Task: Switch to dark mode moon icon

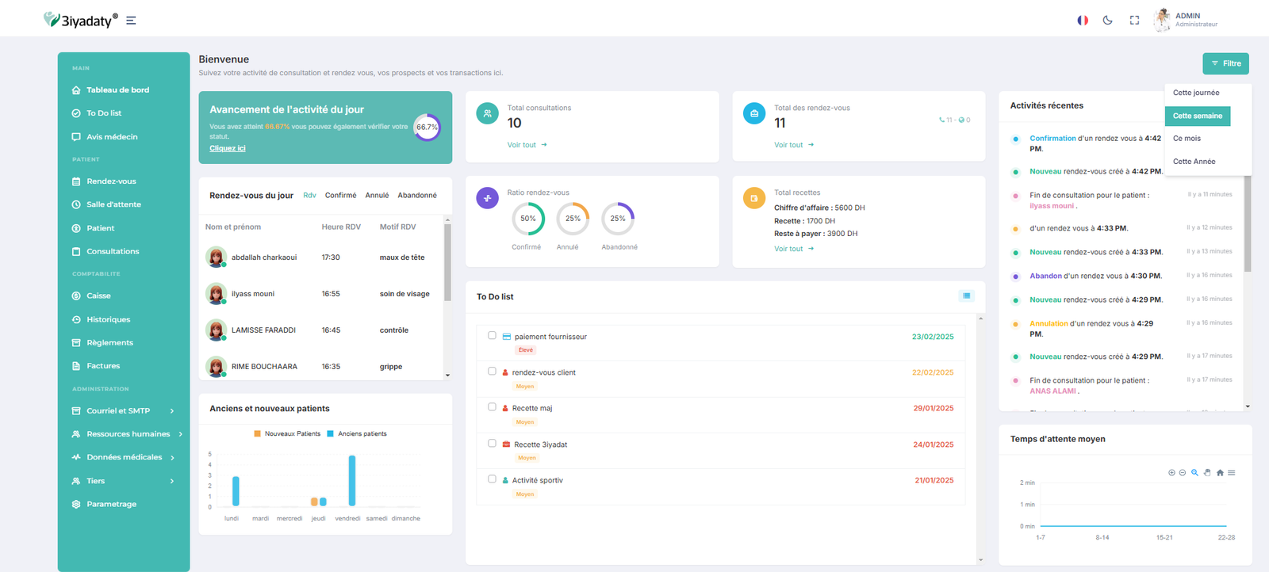Action: pos(1107,21)
